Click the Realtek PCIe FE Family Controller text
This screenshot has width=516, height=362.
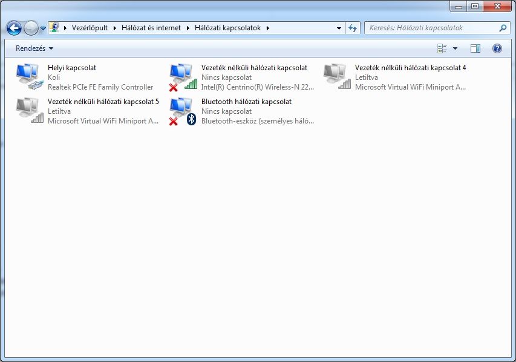pyautogui.click(x=100, y=87)
